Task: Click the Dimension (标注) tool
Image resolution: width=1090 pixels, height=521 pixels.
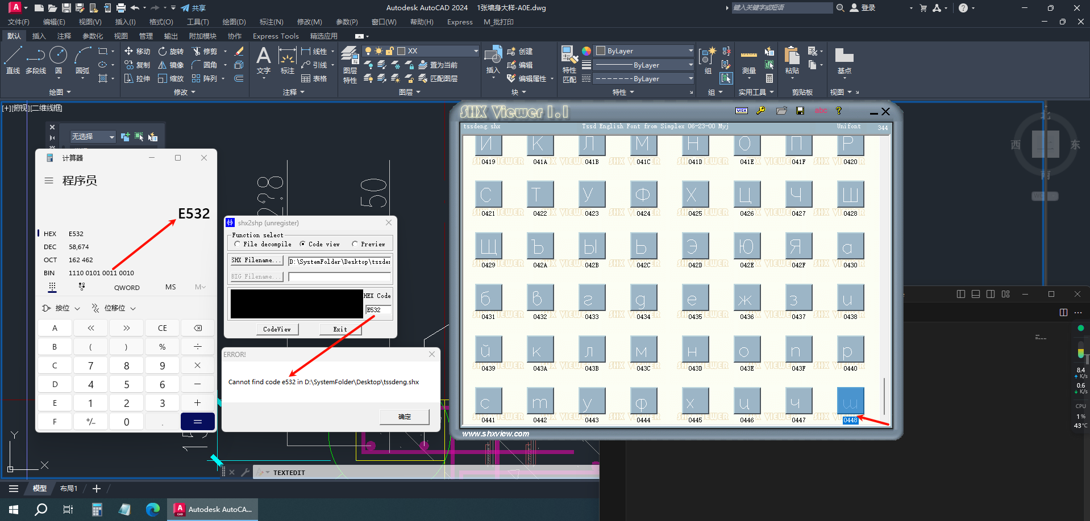Action: click(288, 60)
